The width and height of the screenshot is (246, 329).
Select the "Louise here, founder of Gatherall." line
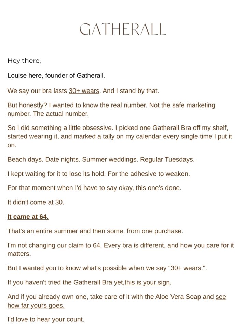[56, 75]
